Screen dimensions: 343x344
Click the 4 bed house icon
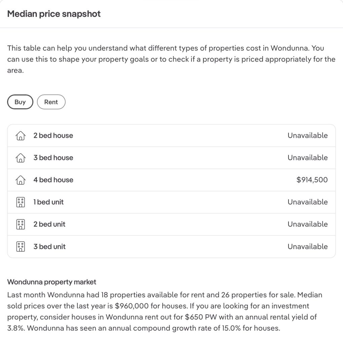pyautogui.click(x=21, y=180)
